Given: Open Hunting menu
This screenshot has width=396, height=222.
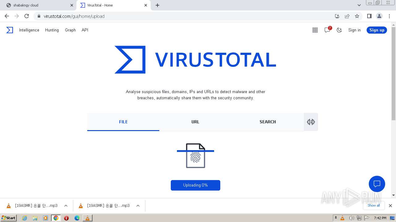Looking at the screenshot, I should point(52,30).
